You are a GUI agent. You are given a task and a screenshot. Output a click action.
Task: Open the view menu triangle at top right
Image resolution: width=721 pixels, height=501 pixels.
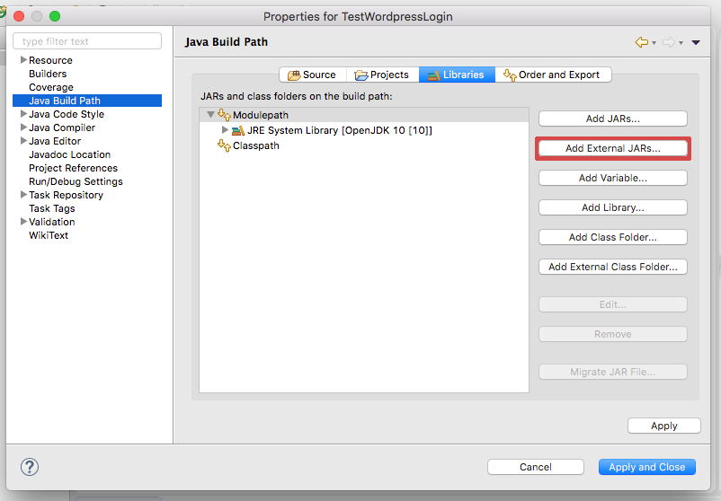[696, 42]
